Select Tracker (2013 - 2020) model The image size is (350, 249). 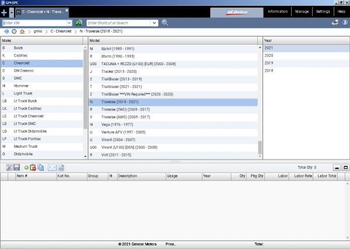[x=173, y=72]
